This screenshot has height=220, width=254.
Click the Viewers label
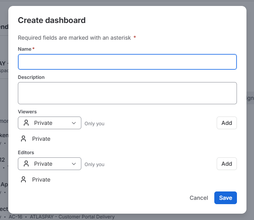pyautogui.click(x=27, y=112)
